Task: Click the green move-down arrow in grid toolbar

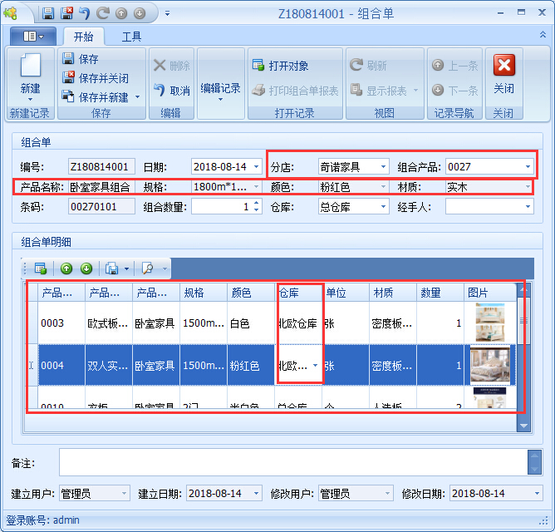Action: pyautogui.click(x=86, y=268)
